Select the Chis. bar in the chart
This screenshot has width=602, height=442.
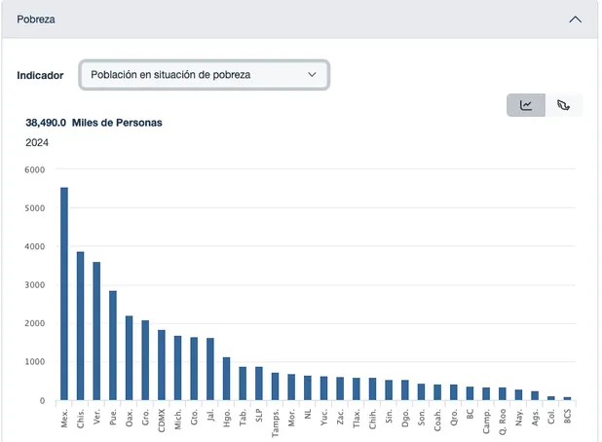coord(80,326)
